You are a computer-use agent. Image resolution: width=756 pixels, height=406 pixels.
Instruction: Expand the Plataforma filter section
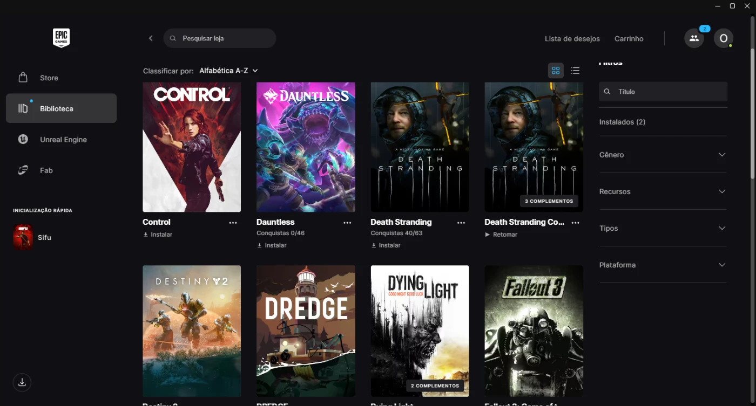pyautogui.click(x=663, y=265)
